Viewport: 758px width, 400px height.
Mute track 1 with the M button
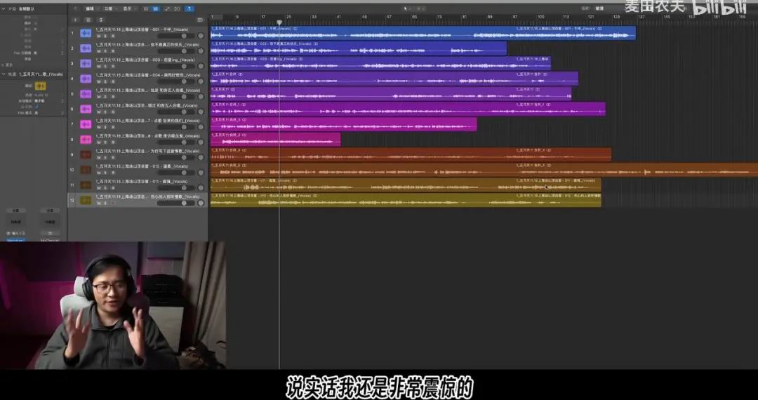[x=99, y=36]
